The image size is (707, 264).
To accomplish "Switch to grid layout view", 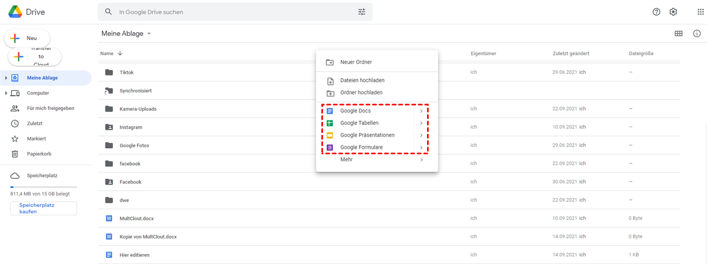I will [x=679, y=34].
